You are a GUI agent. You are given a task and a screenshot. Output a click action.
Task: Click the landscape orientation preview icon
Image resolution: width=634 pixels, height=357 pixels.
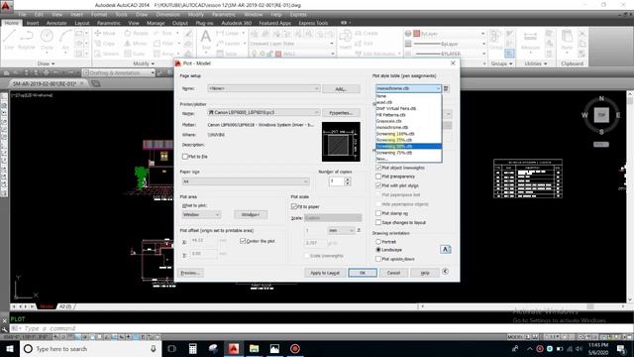[x=445, y=249]
